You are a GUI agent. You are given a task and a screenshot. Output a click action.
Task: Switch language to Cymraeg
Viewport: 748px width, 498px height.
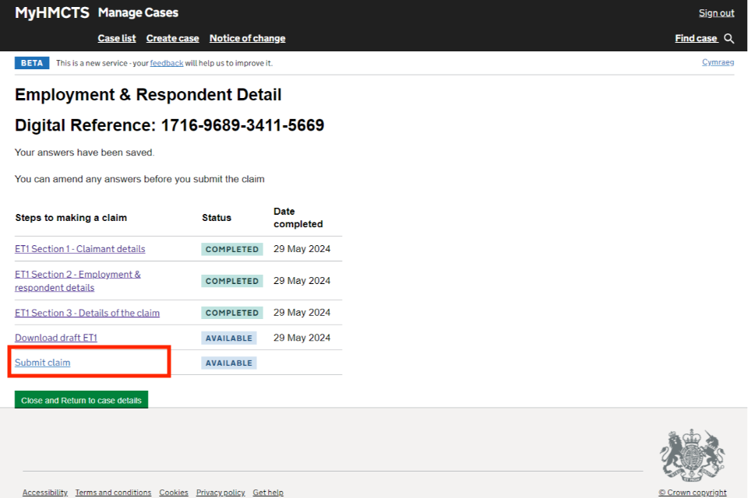click(x=718, y=62)
